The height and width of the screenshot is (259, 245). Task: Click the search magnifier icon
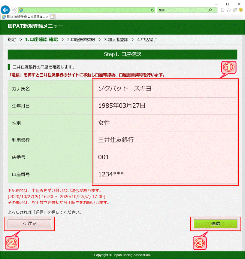[210, 10]
